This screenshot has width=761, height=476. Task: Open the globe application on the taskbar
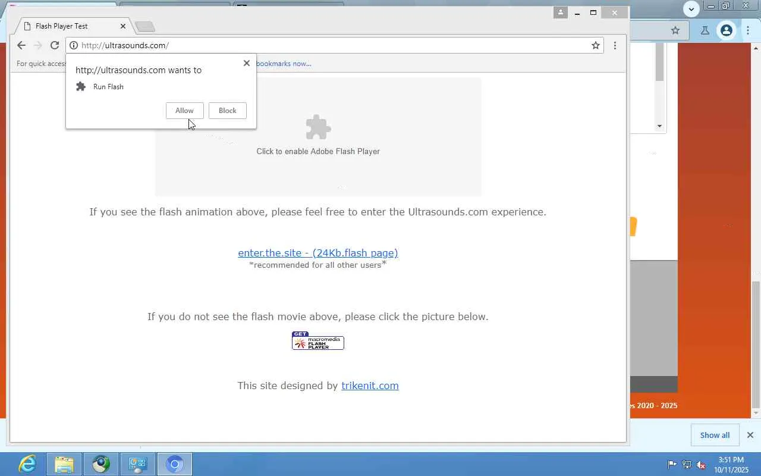101,464
